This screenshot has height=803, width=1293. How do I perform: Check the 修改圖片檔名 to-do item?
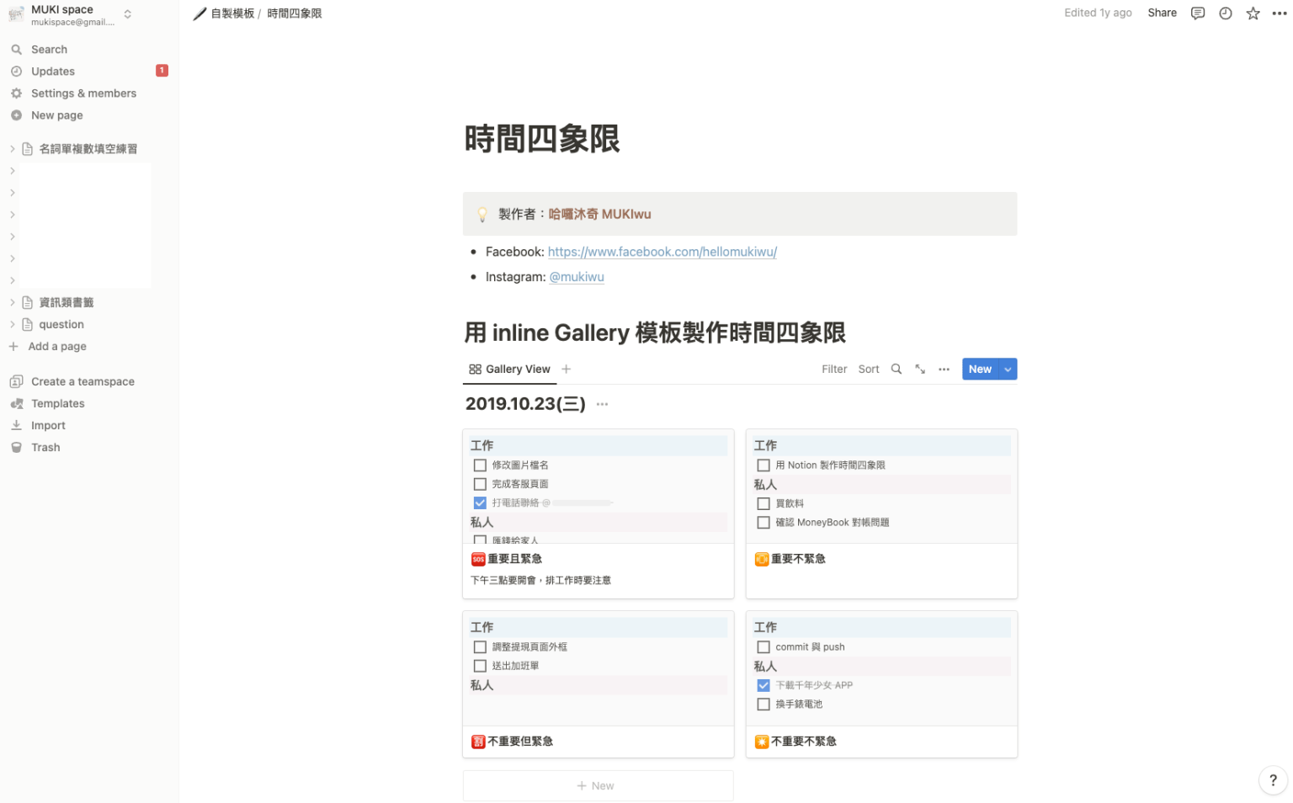(480, 465)
